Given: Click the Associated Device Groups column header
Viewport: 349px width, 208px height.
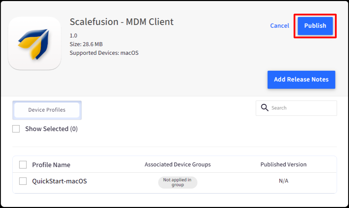Looking at the screenshot, I should 177,165.
